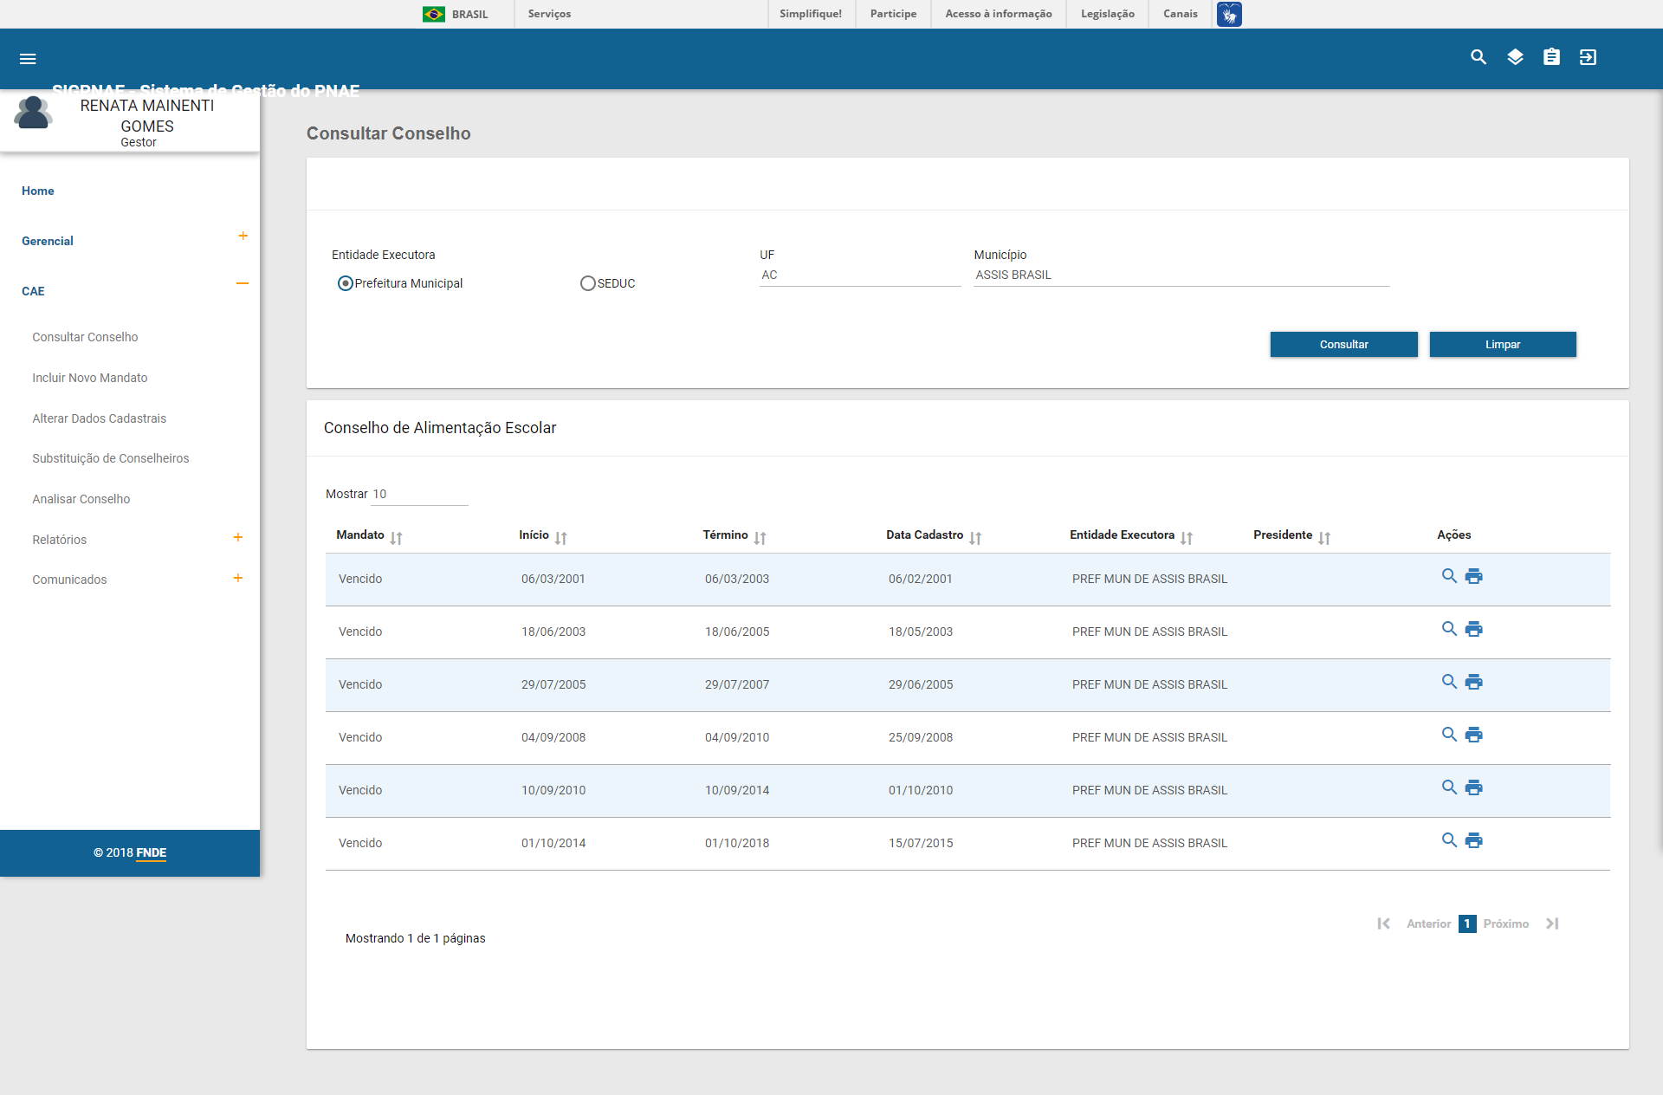Open the hamburger menu icon
1663x1095 pixels.
tap(28, 59)
